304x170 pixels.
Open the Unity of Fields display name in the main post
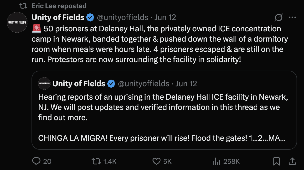point(58,17)
